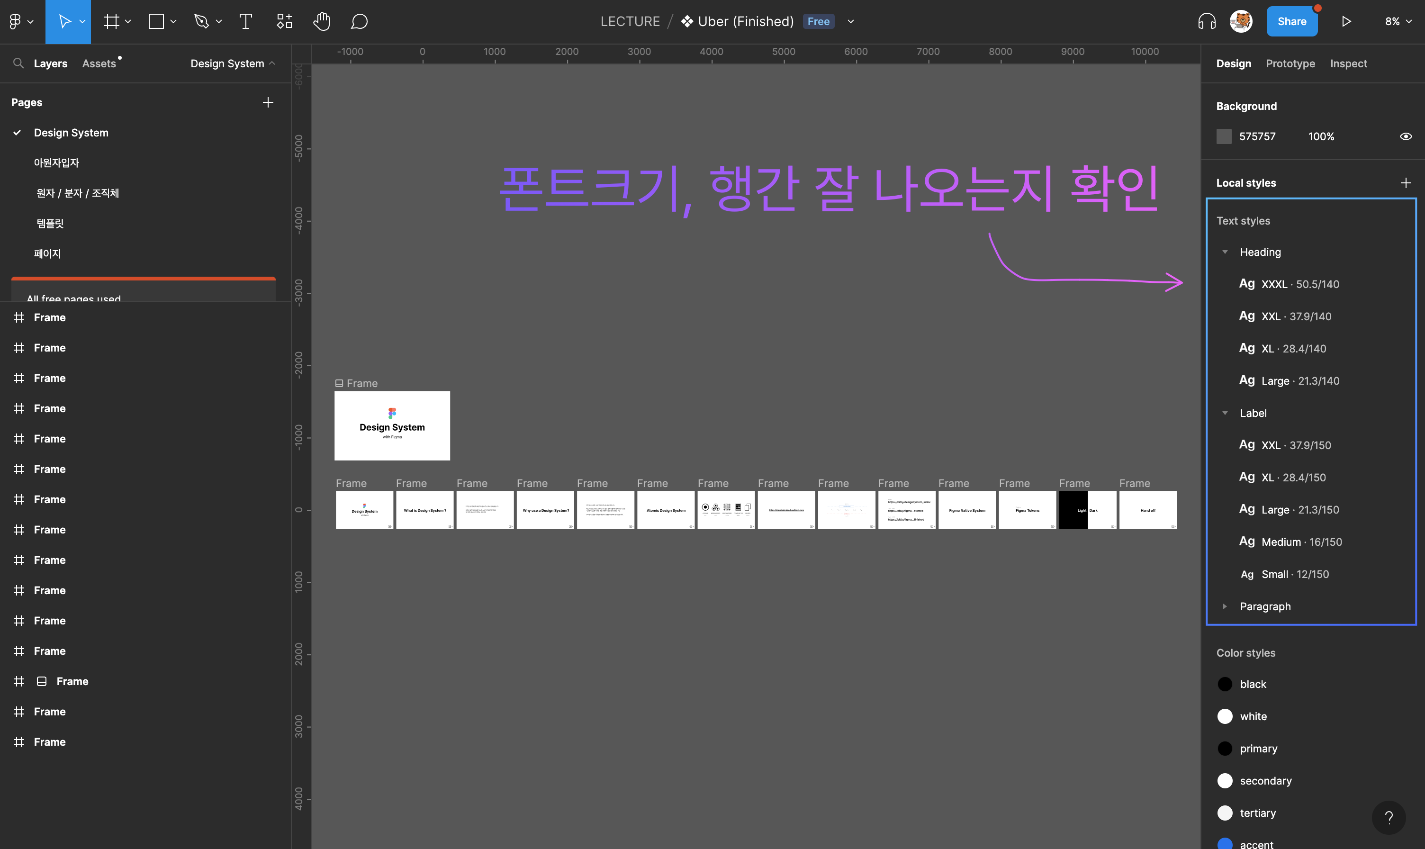Open the Pen tool options dropdown
This screenshot has width=1425, height=849.
(218, 22)
